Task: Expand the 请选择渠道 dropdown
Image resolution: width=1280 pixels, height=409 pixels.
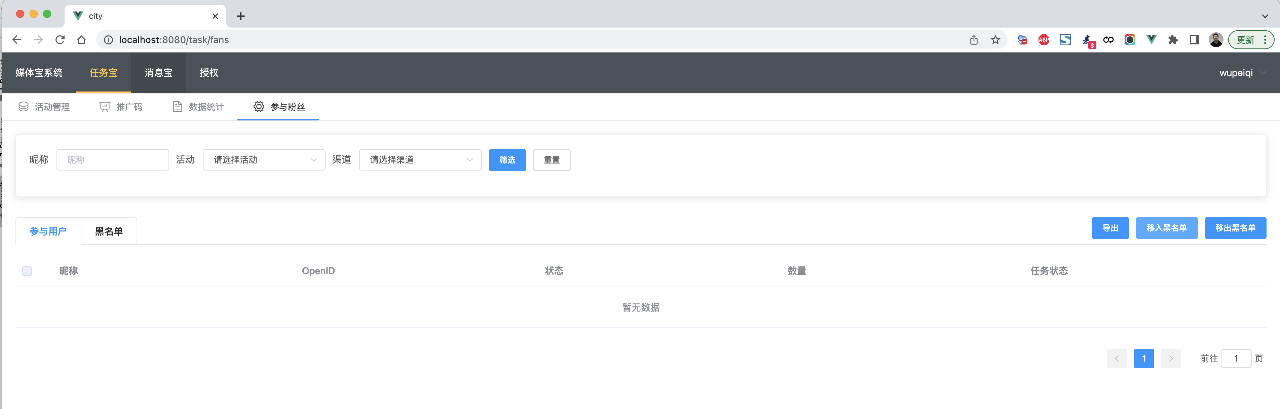Action: click(420, 159)
